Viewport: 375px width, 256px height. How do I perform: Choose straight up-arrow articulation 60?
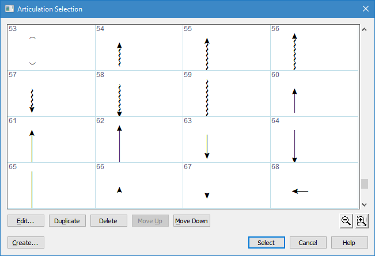coord(294,100)
